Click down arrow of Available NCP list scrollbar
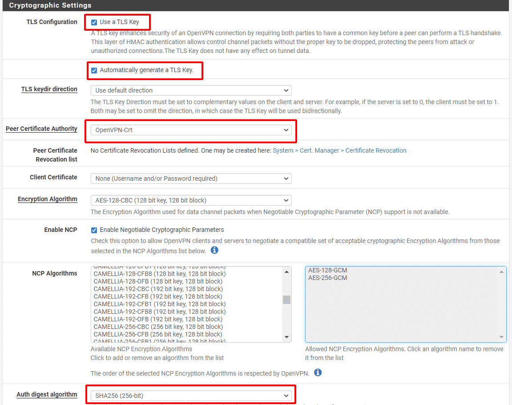This screenshot has height=405, width=512. pyautogui.click(x=287, y=337)
